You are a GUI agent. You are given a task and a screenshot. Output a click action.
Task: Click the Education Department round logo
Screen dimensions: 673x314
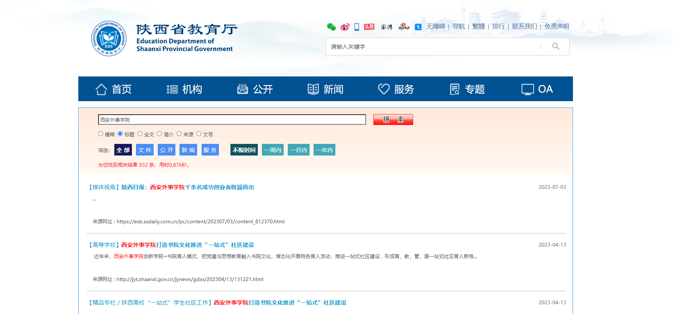point(109,39)
